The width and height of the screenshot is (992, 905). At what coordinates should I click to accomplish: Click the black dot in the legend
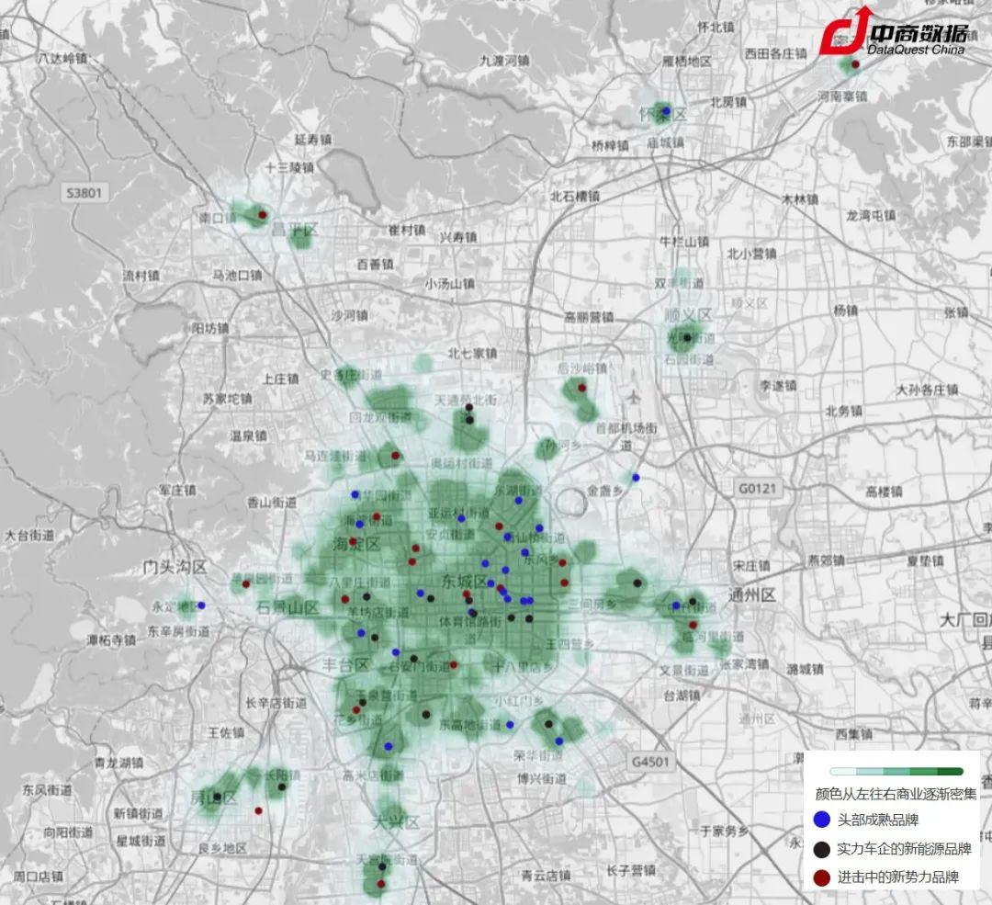(822, 849)
